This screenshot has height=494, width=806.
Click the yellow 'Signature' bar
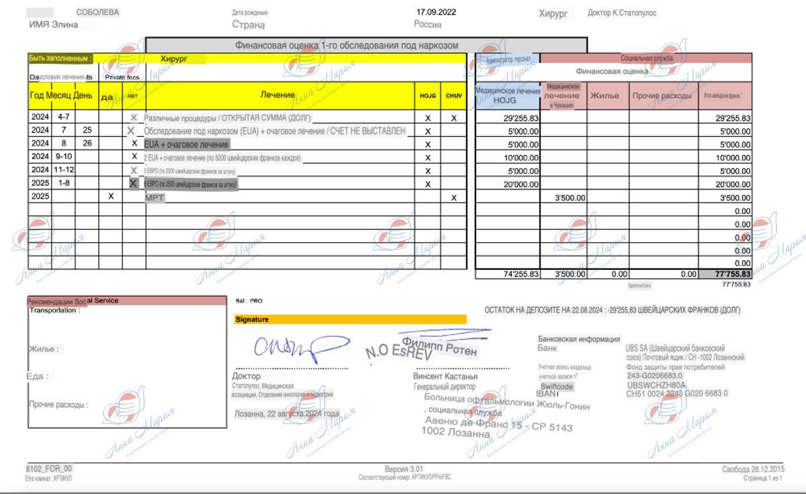(x=349, y=319)
